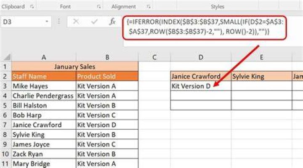Click the Insert Function fx icon

(112, 21)
